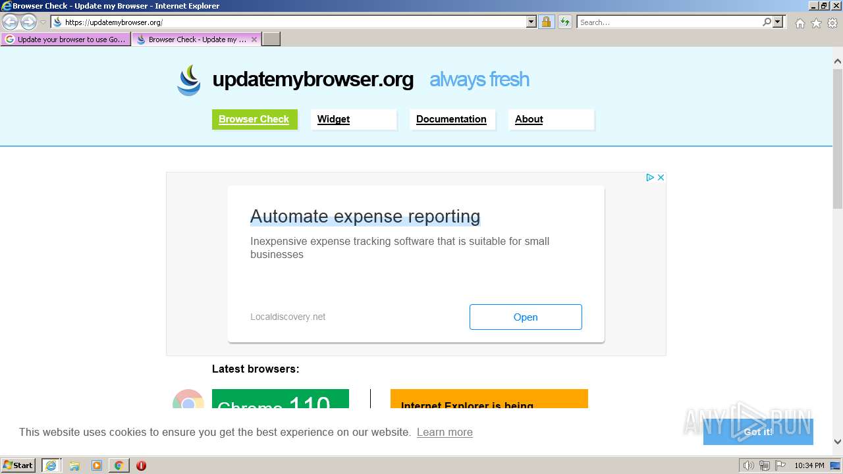
Task: View the security lock report icon
Action: pos(546,22)
